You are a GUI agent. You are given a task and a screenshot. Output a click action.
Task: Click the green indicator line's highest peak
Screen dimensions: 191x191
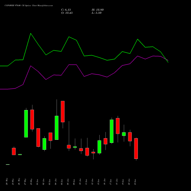click(x=31, y=33)
